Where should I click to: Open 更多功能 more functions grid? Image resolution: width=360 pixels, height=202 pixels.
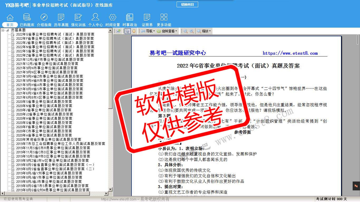coord(164,20)
